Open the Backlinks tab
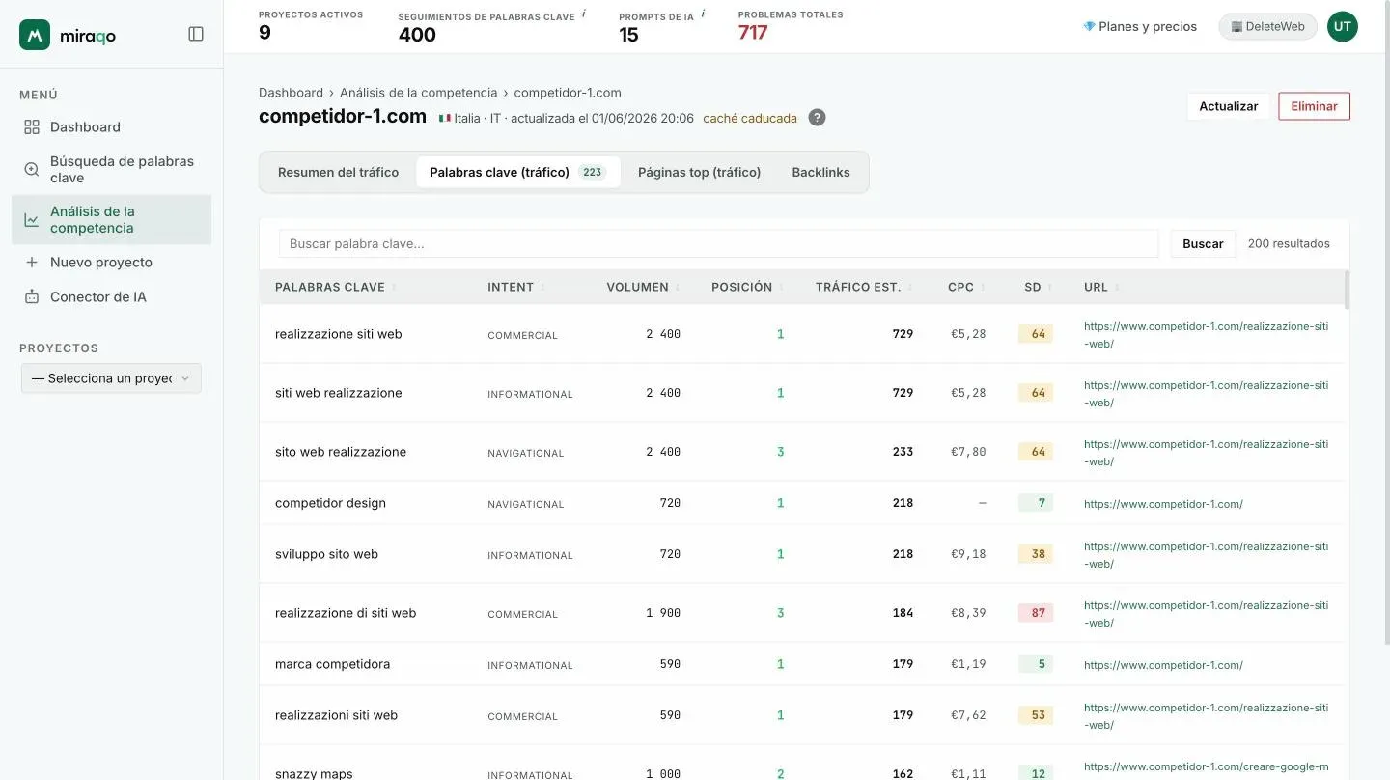The height and width of the screenshot is (780, 1390). click(820, 172)
